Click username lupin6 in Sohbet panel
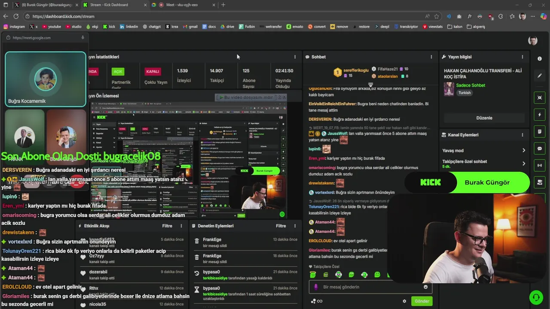This screenshot has width=550, height=309. point(315,149)
